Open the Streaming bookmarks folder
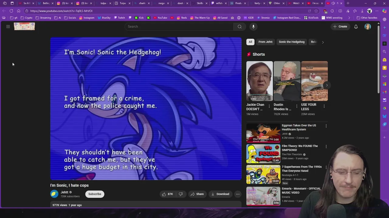The image size is (389, 218). [x=43, y=18]
